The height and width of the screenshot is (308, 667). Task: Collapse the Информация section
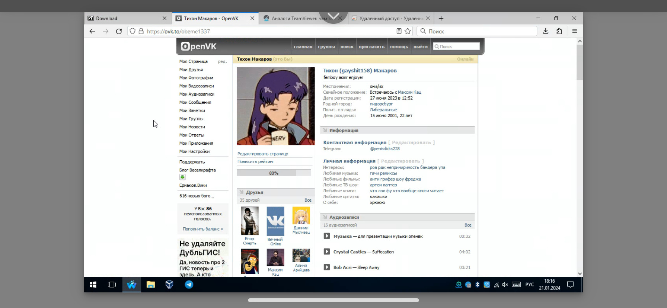tap(398, 130)
